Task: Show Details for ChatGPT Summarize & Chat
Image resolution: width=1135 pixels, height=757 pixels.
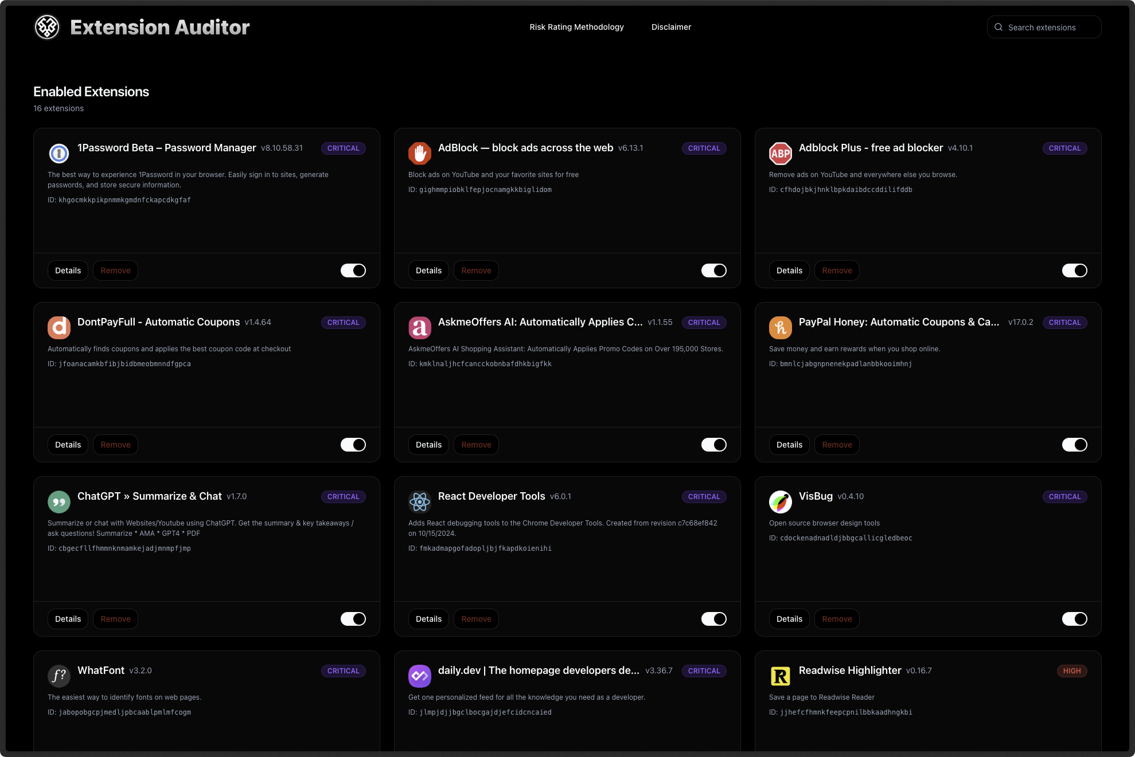Action: pyautogui.click(x=68, y=619)
